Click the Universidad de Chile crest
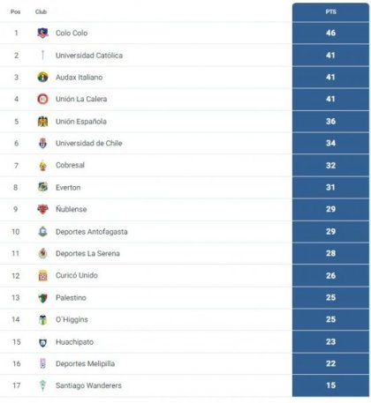This screenshot has width=371, height=403. (x=42, y=143)
